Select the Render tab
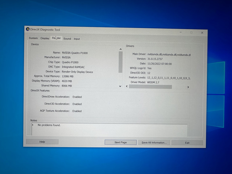 pyautogui.click(x=56, y=38)
